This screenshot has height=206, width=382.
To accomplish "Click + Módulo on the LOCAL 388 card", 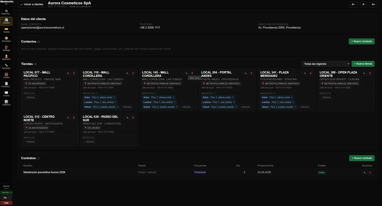I will point(326,97).
